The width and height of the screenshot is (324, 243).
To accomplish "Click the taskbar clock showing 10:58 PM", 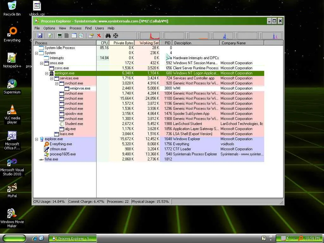I will pos(312,239).
